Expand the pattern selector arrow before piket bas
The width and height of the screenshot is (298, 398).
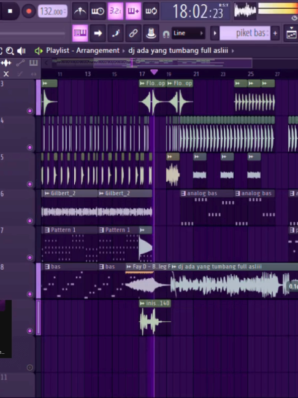click(x=215, y=33)
